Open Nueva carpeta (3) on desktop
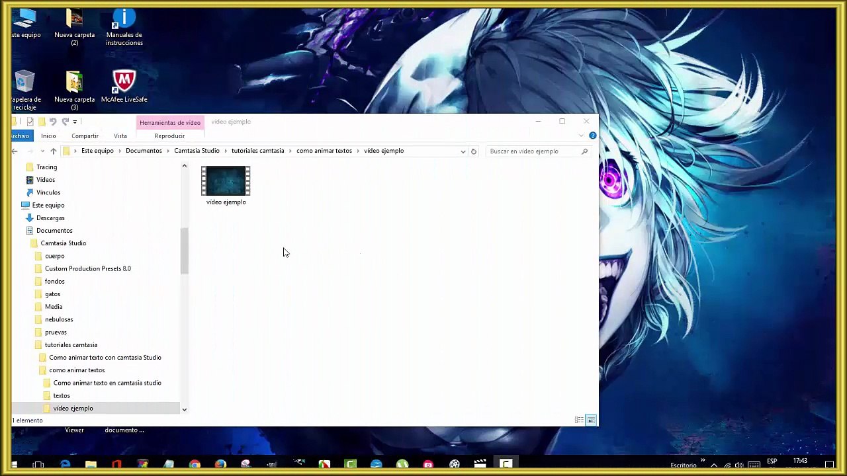 point(74,91)
